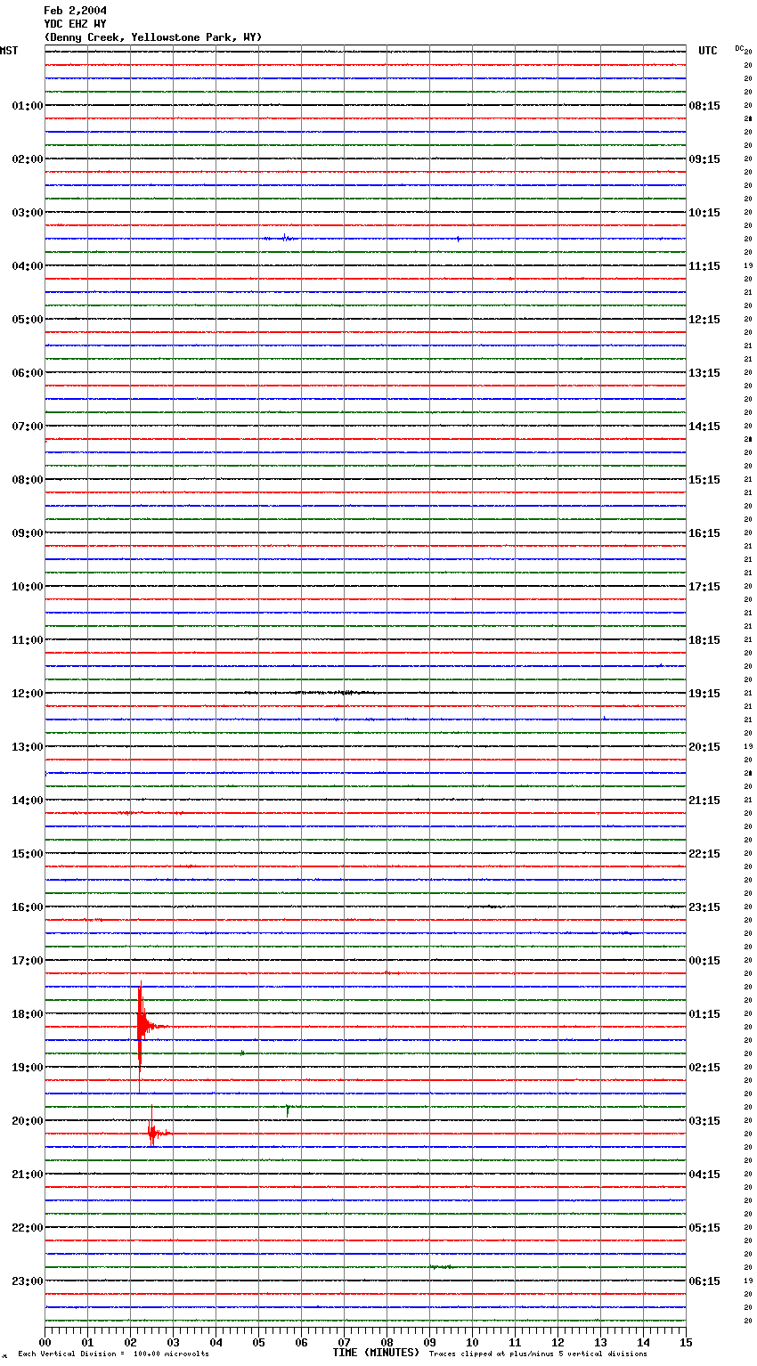757x1366 pixels.
Task: Click the DC column header label
Action: (x=739, y=48)
